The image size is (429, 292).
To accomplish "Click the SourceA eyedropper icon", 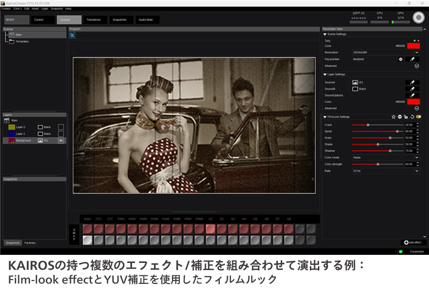I will coord(412,82).
